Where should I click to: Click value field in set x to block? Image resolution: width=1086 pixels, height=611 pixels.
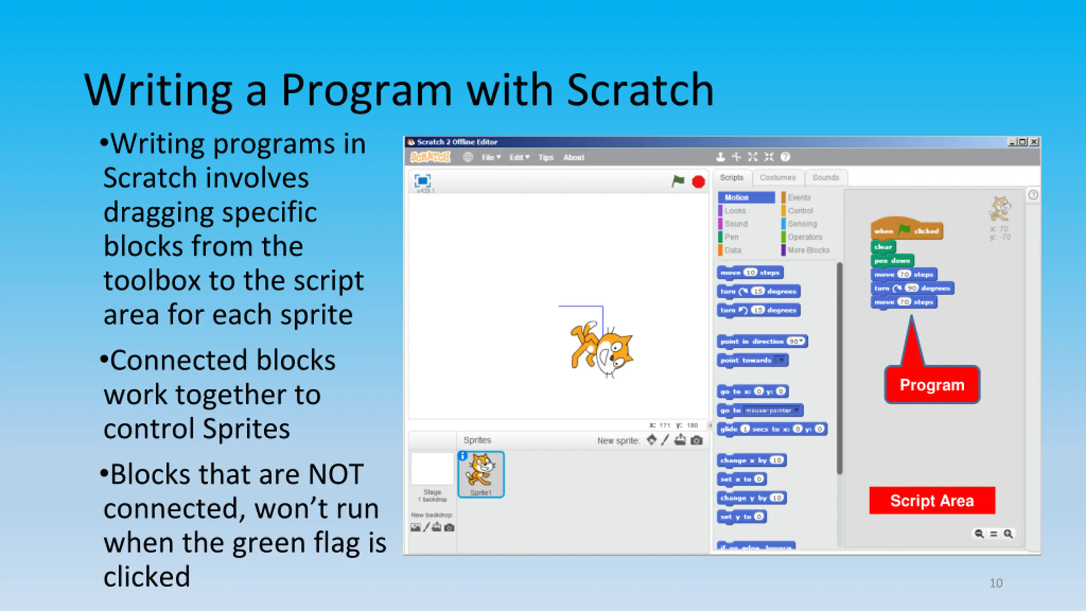759,479
